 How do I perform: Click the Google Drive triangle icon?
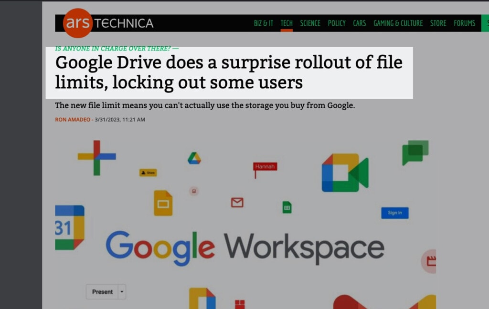click(x=194, y=158)
